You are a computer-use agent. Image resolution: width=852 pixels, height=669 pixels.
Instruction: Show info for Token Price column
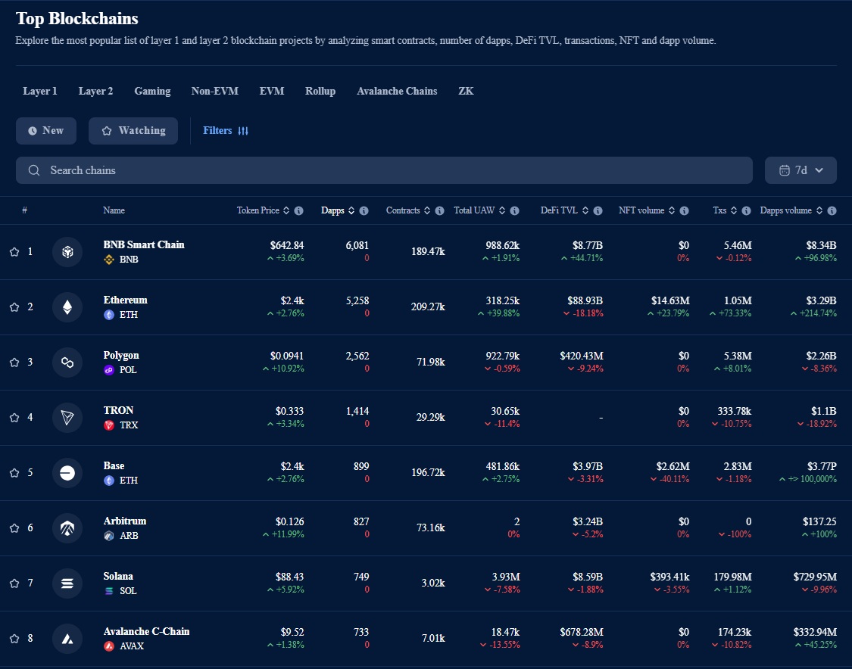tap(299, 210)
